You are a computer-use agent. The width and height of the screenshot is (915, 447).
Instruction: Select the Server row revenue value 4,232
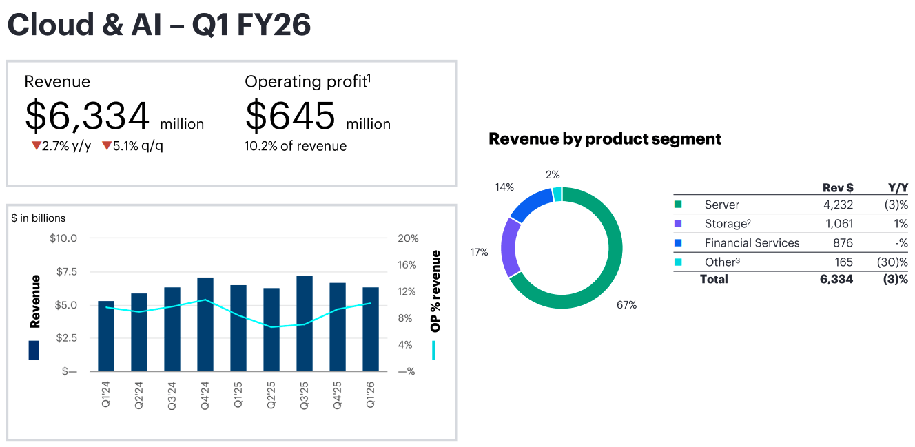[x=839, y=205]
